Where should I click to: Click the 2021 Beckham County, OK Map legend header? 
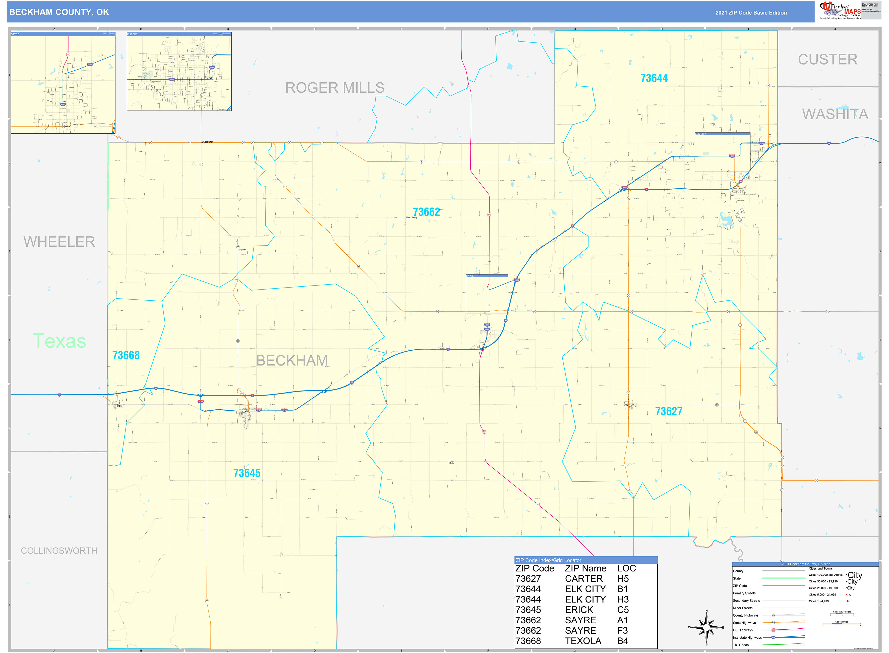tap(806, 564)
